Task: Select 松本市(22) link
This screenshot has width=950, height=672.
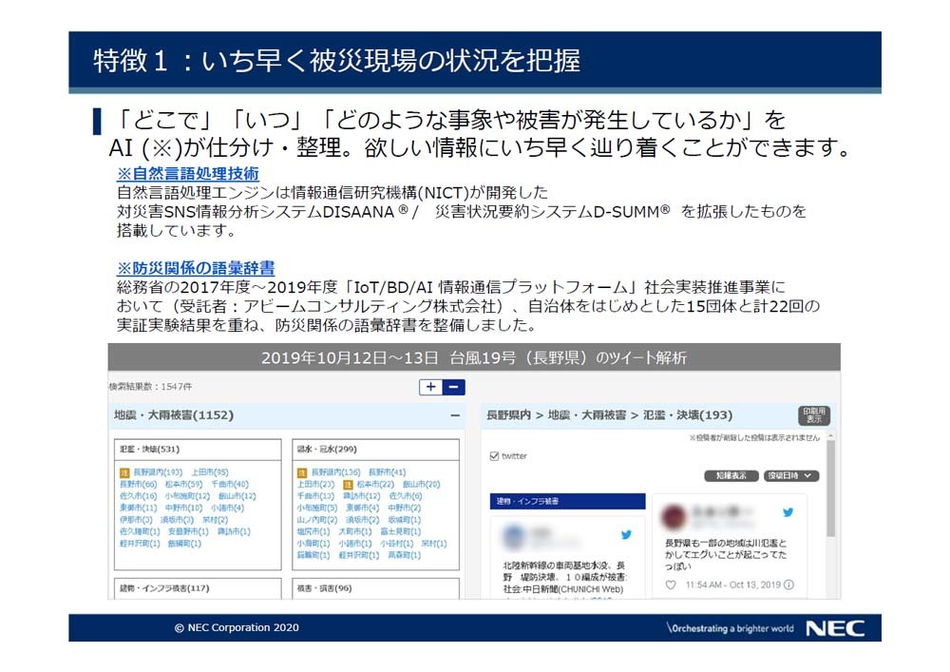Action: pyautogui.click(x=375, y=484)
